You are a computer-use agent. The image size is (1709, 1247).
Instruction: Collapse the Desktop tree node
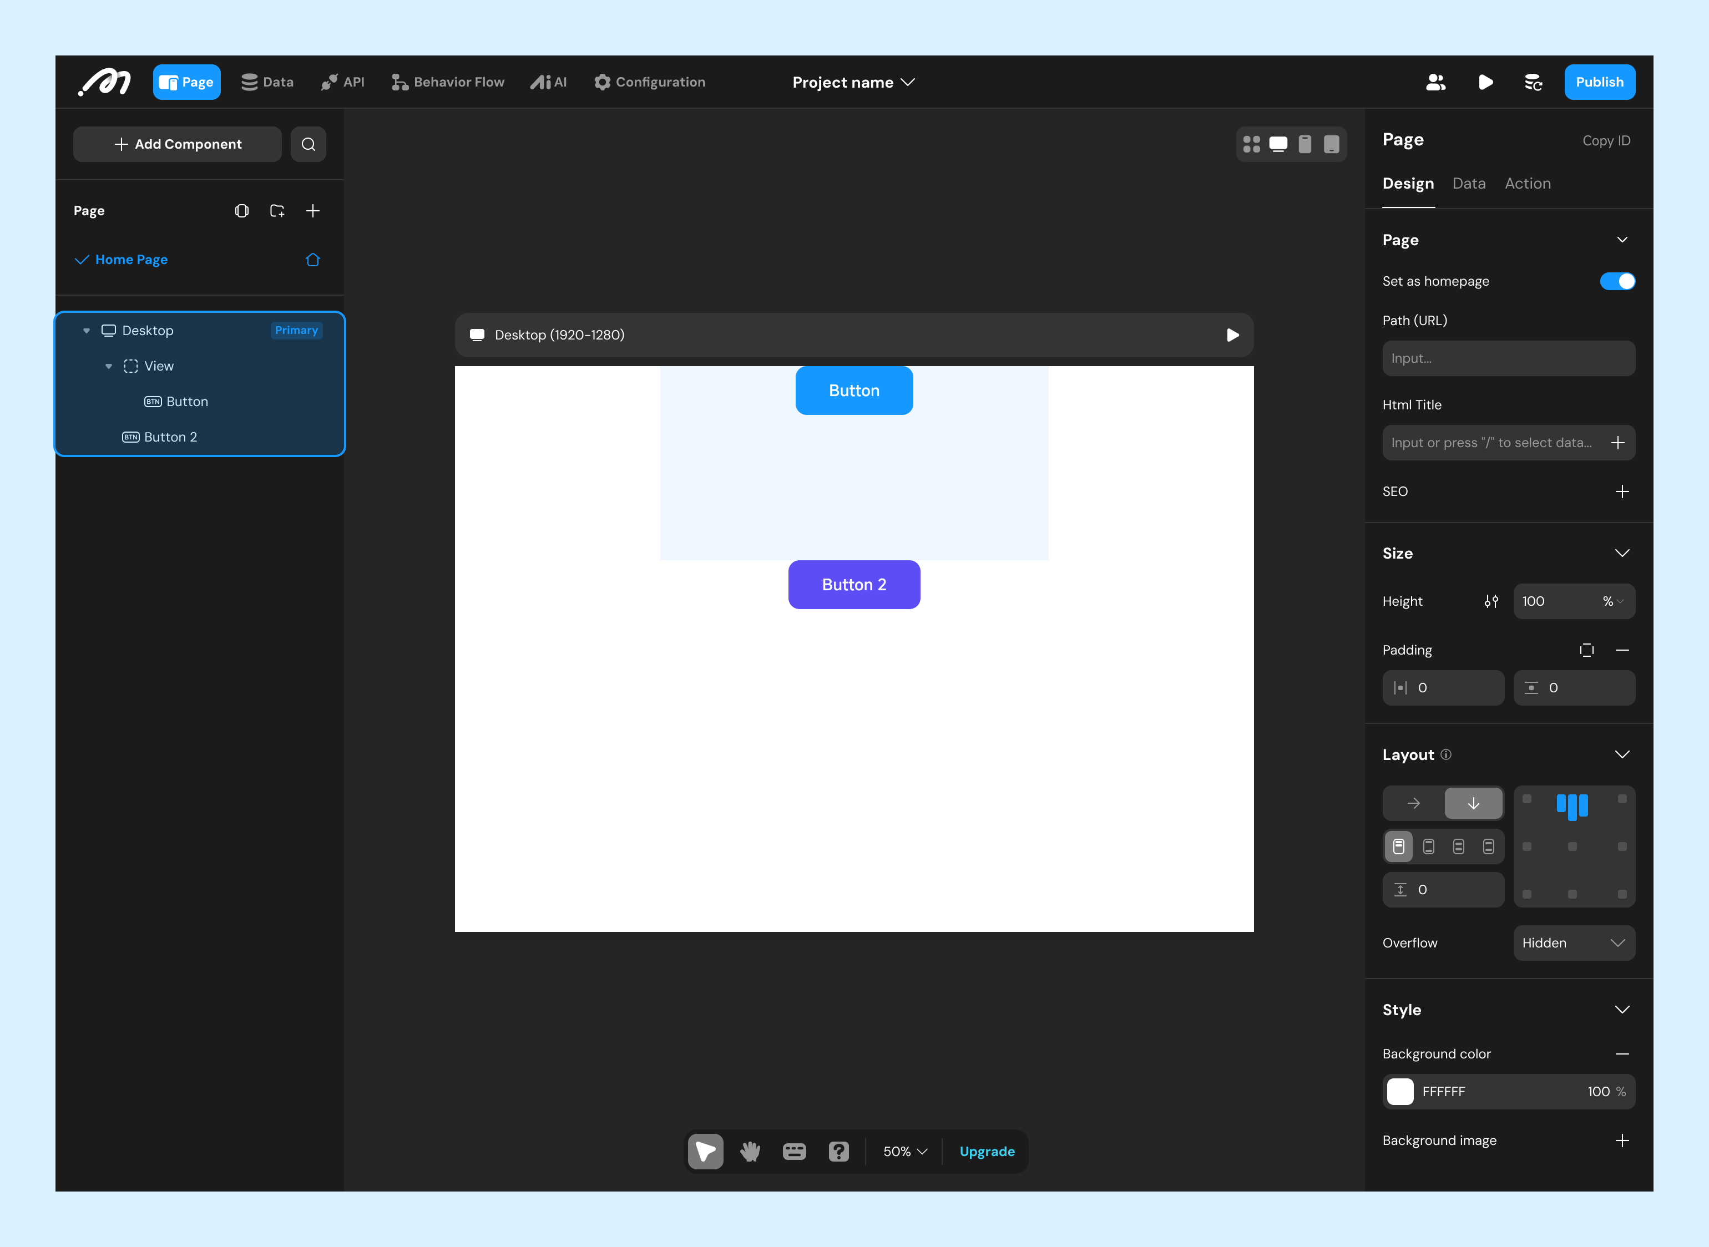pyautogui.click(x=87, y=331)
